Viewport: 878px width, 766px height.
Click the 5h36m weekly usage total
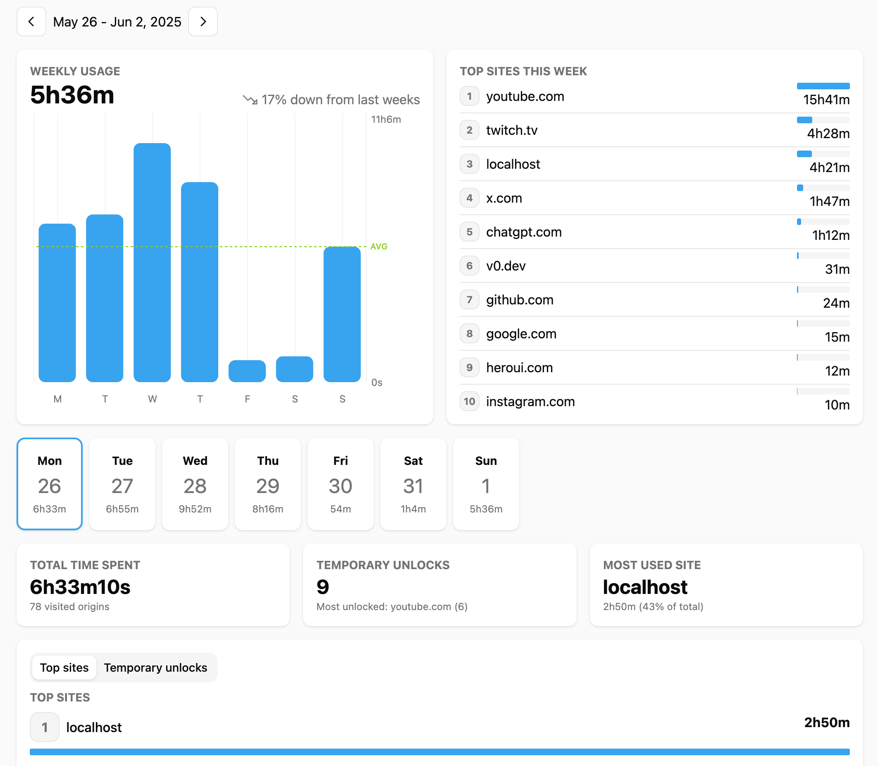(x=72, y=94)
